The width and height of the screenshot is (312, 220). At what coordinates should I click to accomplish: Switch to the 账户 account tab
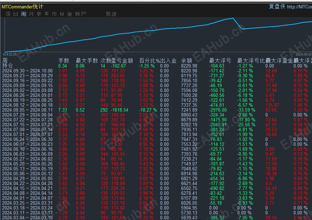[81, 14]
